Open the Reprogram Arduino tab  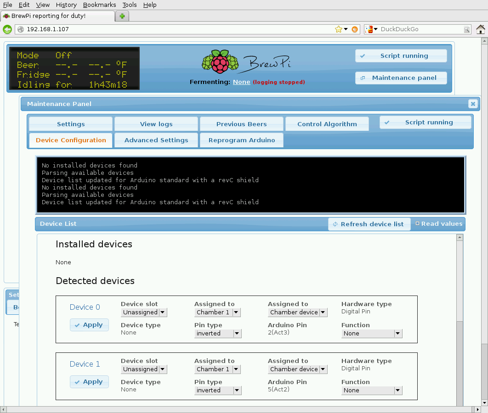(242, 140)
